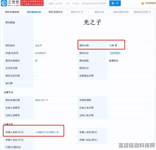Screen dimensions: 156x150
Task: Click the SVIP crown icon
Action: tap(143, 3)
